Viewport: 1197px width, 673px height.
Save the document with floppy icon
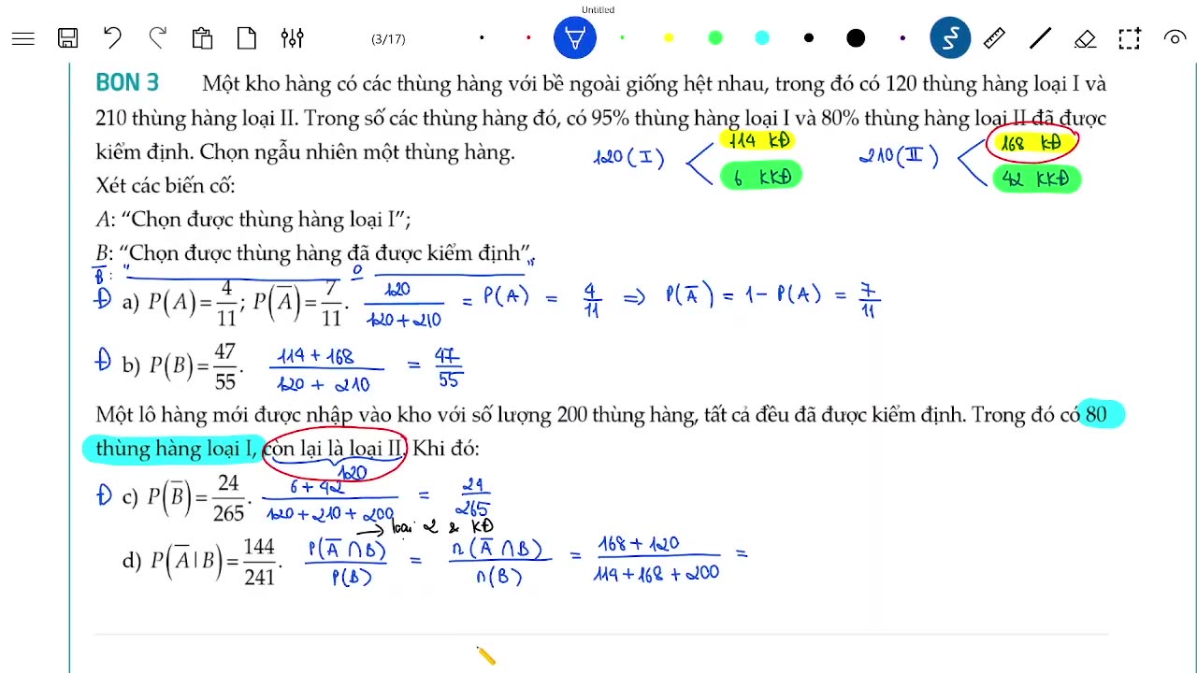[x=67, y=38]
